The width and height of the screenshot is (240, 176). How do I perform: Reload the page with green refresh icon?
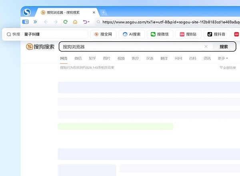tap(65, 22)
